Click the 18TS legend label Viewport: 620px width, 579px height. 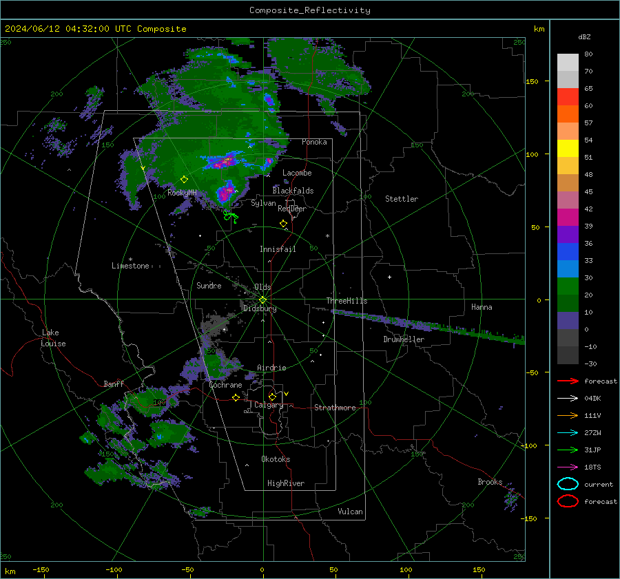coord(592,467)
